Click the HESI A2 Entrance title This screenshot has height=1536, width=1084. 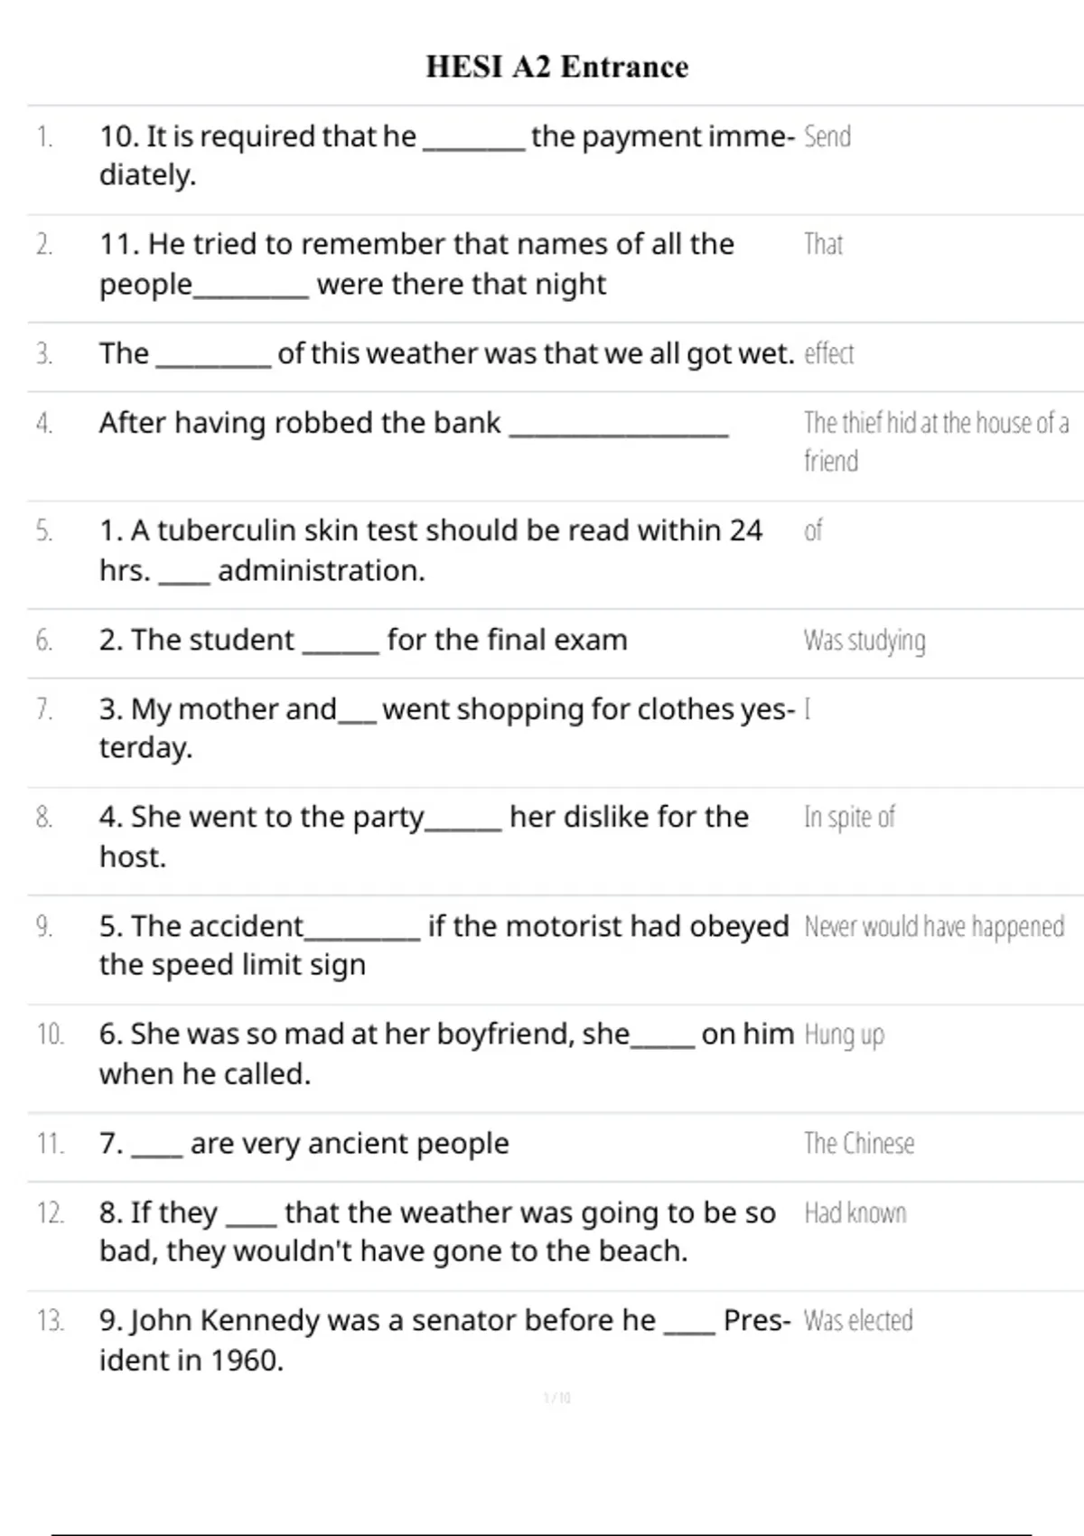(556, 67)
